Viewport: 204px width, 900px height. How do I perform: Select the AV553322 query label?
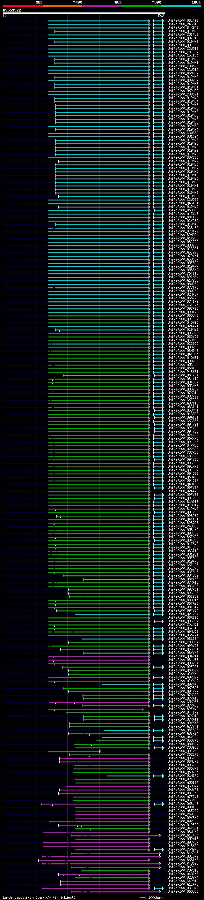12,11
